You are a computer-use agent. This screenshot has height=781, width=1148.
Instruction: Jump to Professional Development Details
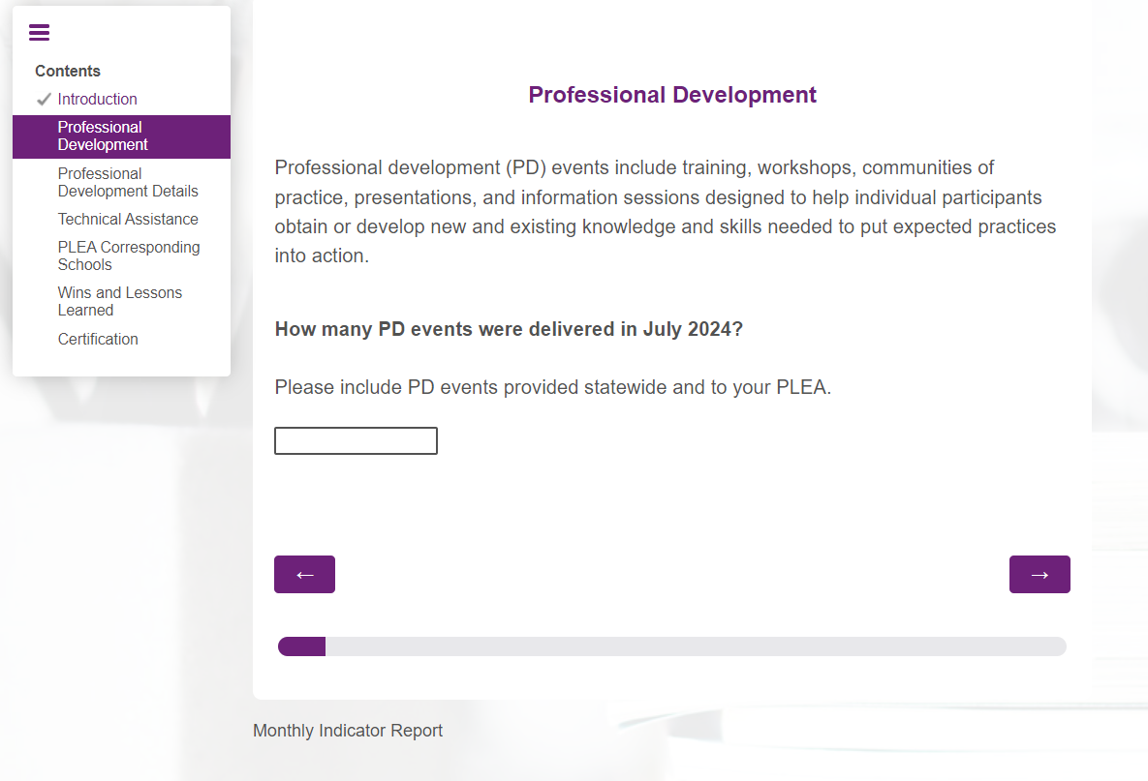[x=128, y=182]
